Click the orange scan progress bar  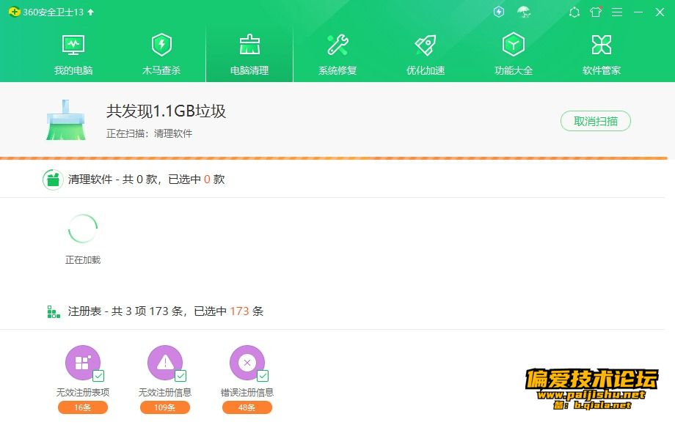click(x=334, y=158)
